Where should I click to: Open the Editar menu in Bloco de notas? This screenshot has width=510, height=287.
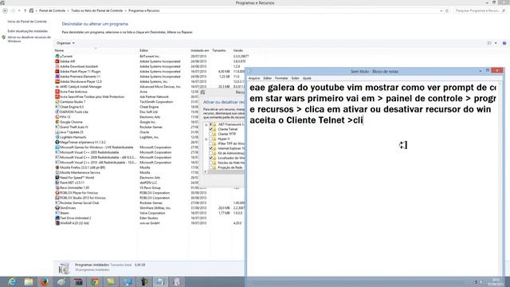(268, 78)
